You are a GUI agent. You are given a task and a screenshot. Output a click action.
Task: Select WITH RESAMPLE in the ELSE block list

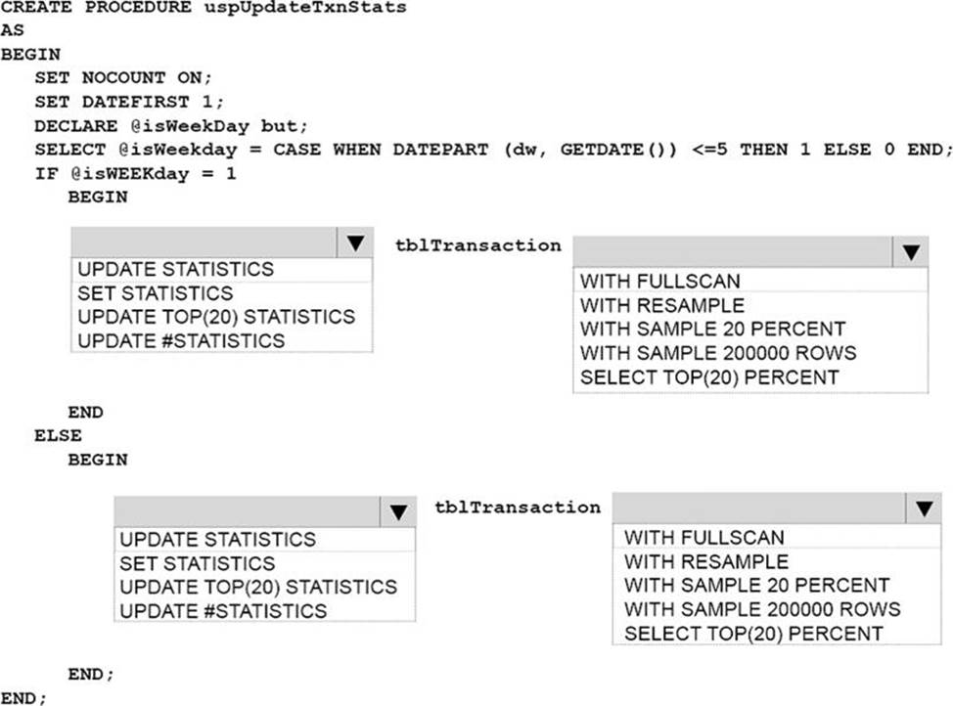(705, 561)
